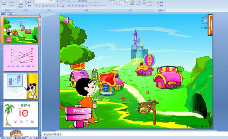Screen dimensions: 228x139
Task: Close the slide thumbnail pane
Action: click(x=39, y=14)
